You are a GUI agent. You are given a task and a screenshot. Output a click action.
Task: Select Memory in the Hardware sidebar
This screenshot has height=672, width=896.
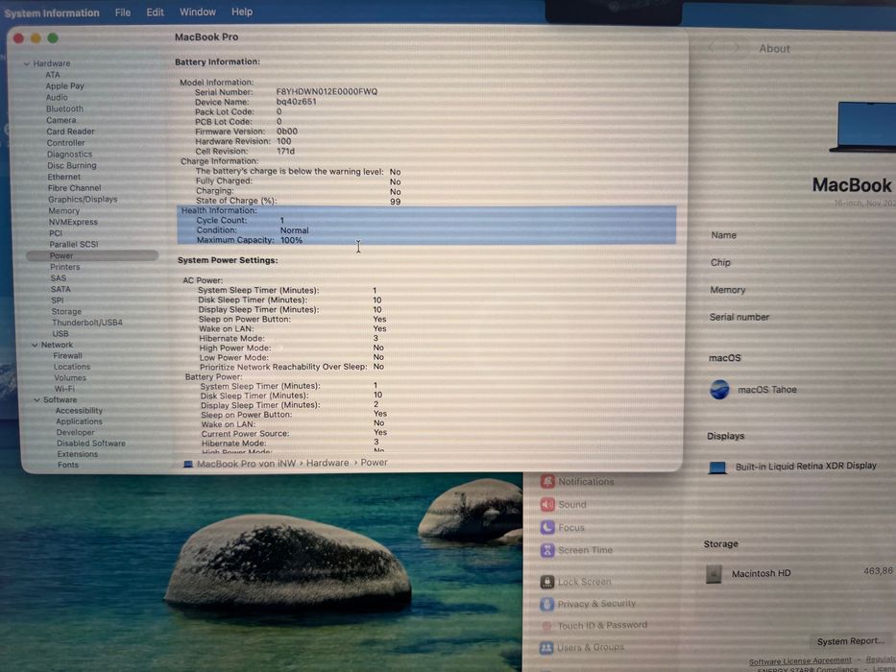(64, 211)
